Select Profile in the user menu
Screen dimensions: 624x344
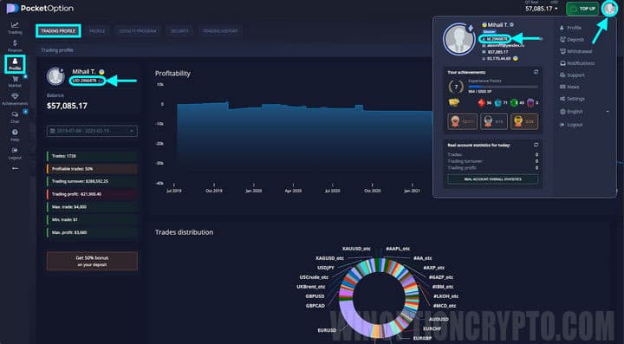[x=570, y=28]
